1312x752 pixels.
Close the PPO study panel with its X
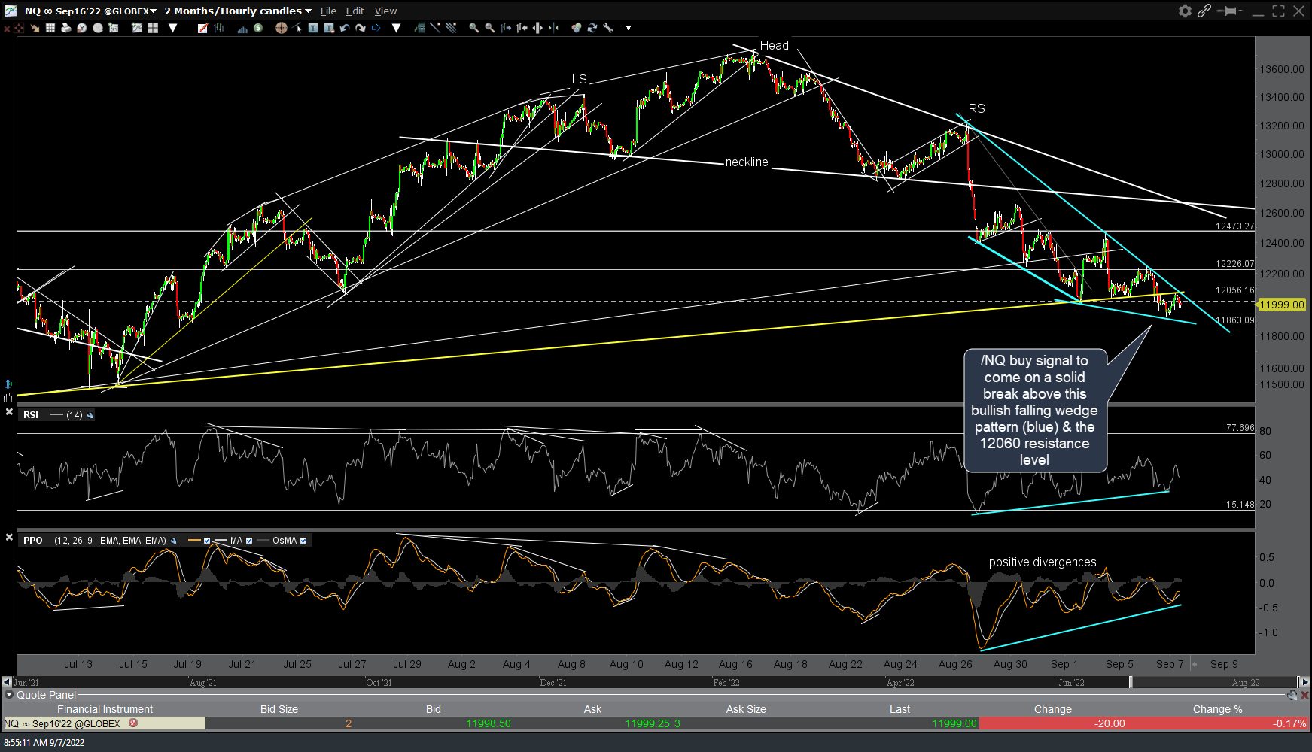10,537
